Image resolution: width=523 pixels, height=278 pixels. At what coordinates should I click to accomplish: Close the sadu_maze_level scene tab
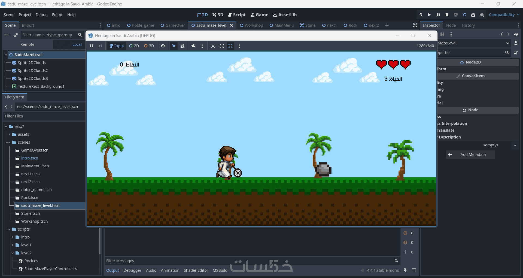231,25
